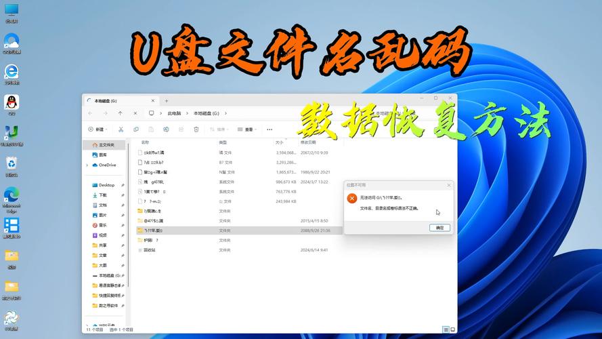Screen dimensions: 602x339
Task: Open the green U-shaped app desktop icon
Action: (x=12, y=136)
